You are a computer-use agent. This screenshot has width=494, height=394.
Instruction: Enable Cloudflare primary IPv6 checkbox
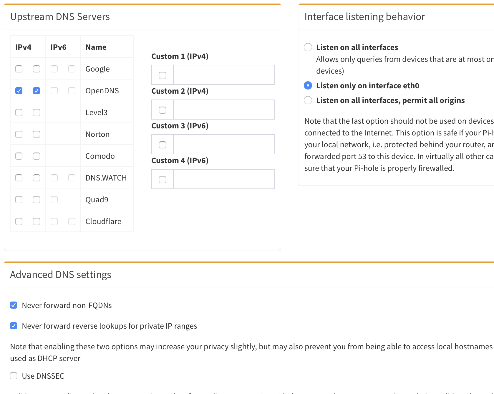[54, 221]
